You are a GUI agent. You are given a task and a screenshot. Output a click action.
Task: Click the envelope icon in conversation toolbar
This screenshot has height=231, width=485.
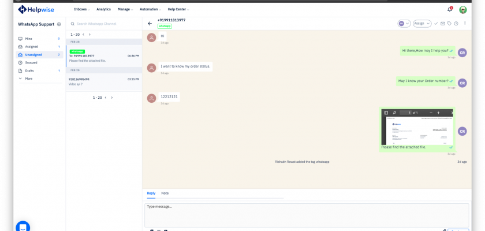(x=443, y=24)
